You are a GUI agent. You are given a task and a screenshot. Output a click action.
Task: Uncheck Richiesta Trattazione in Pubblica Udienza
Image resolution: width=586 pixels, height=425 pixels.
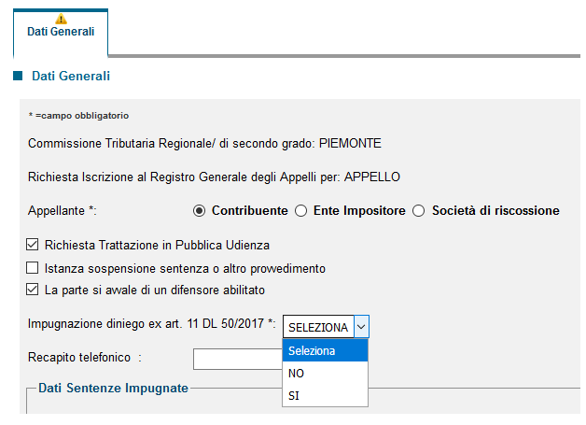pos(32,245)
